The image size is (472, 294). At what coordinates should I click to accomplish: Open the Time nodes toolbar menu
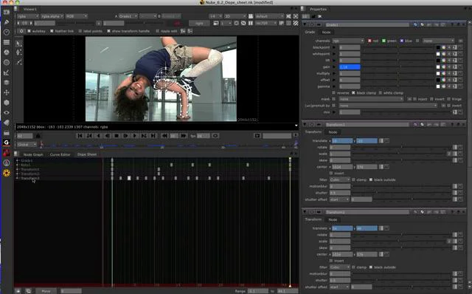[7, 32]
